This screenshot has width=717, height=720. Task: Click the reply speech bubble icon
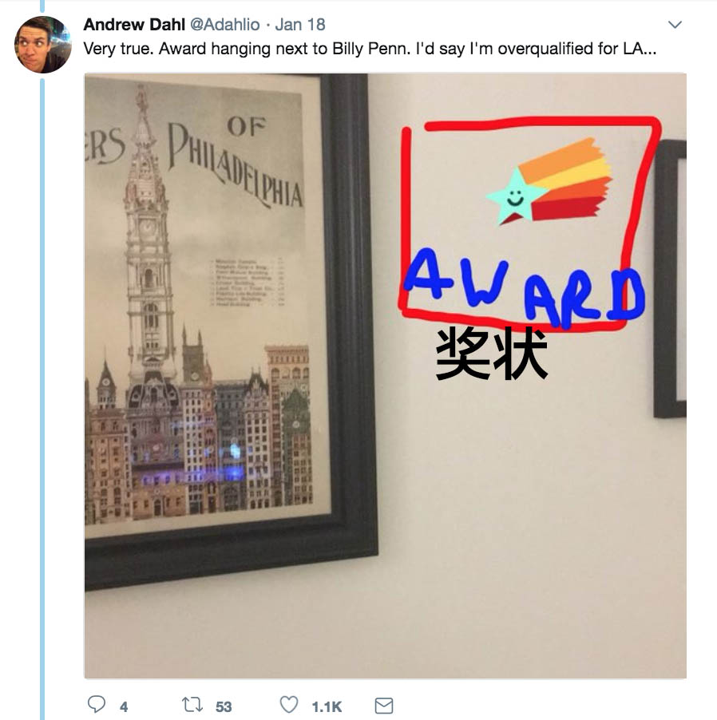tap(97, 704)
